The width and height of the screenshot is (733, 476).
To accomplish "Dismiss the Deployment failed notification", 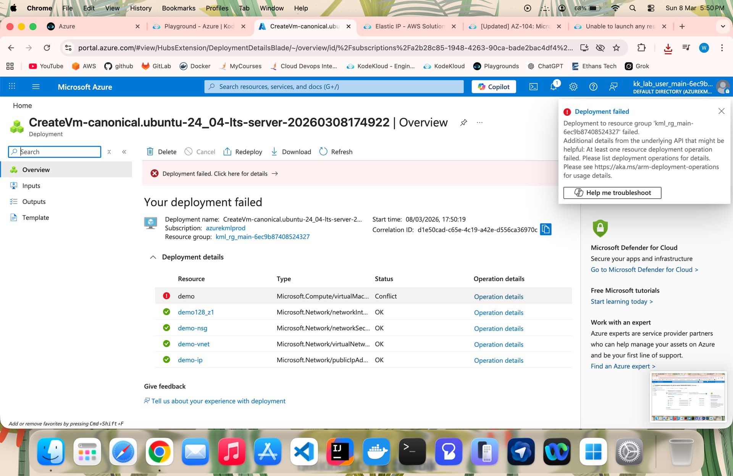I will coord(721,111).
